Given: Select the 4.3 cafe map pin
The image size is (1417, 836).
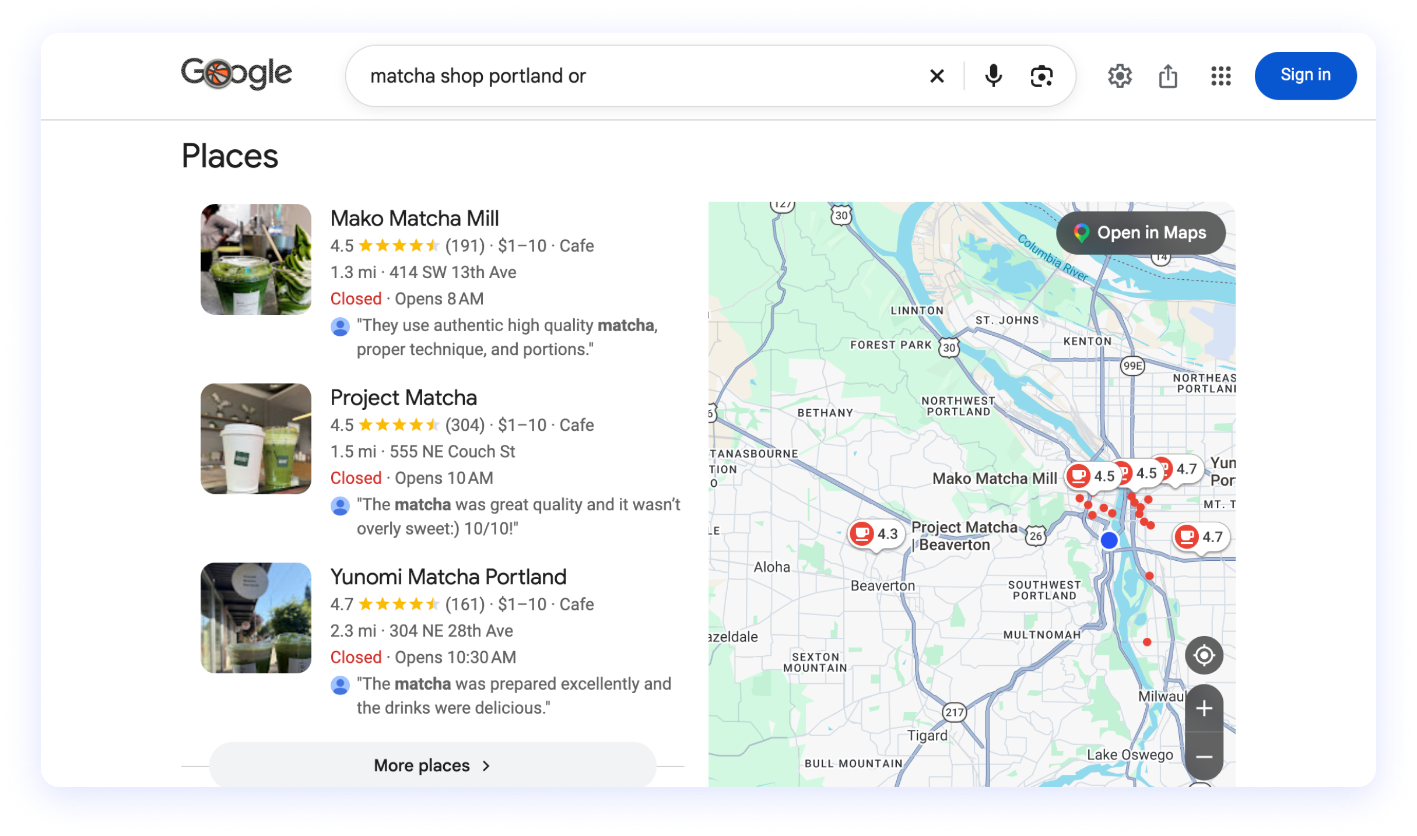Looking at the screenshot, I should (x=876, y=533).
